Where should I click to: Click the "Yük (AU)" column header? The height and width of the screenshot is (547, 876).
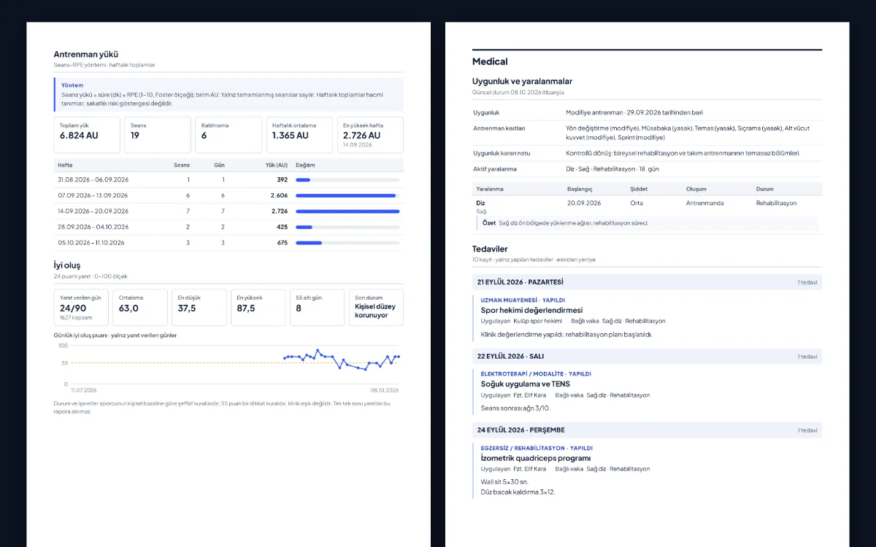pos(276,165)
